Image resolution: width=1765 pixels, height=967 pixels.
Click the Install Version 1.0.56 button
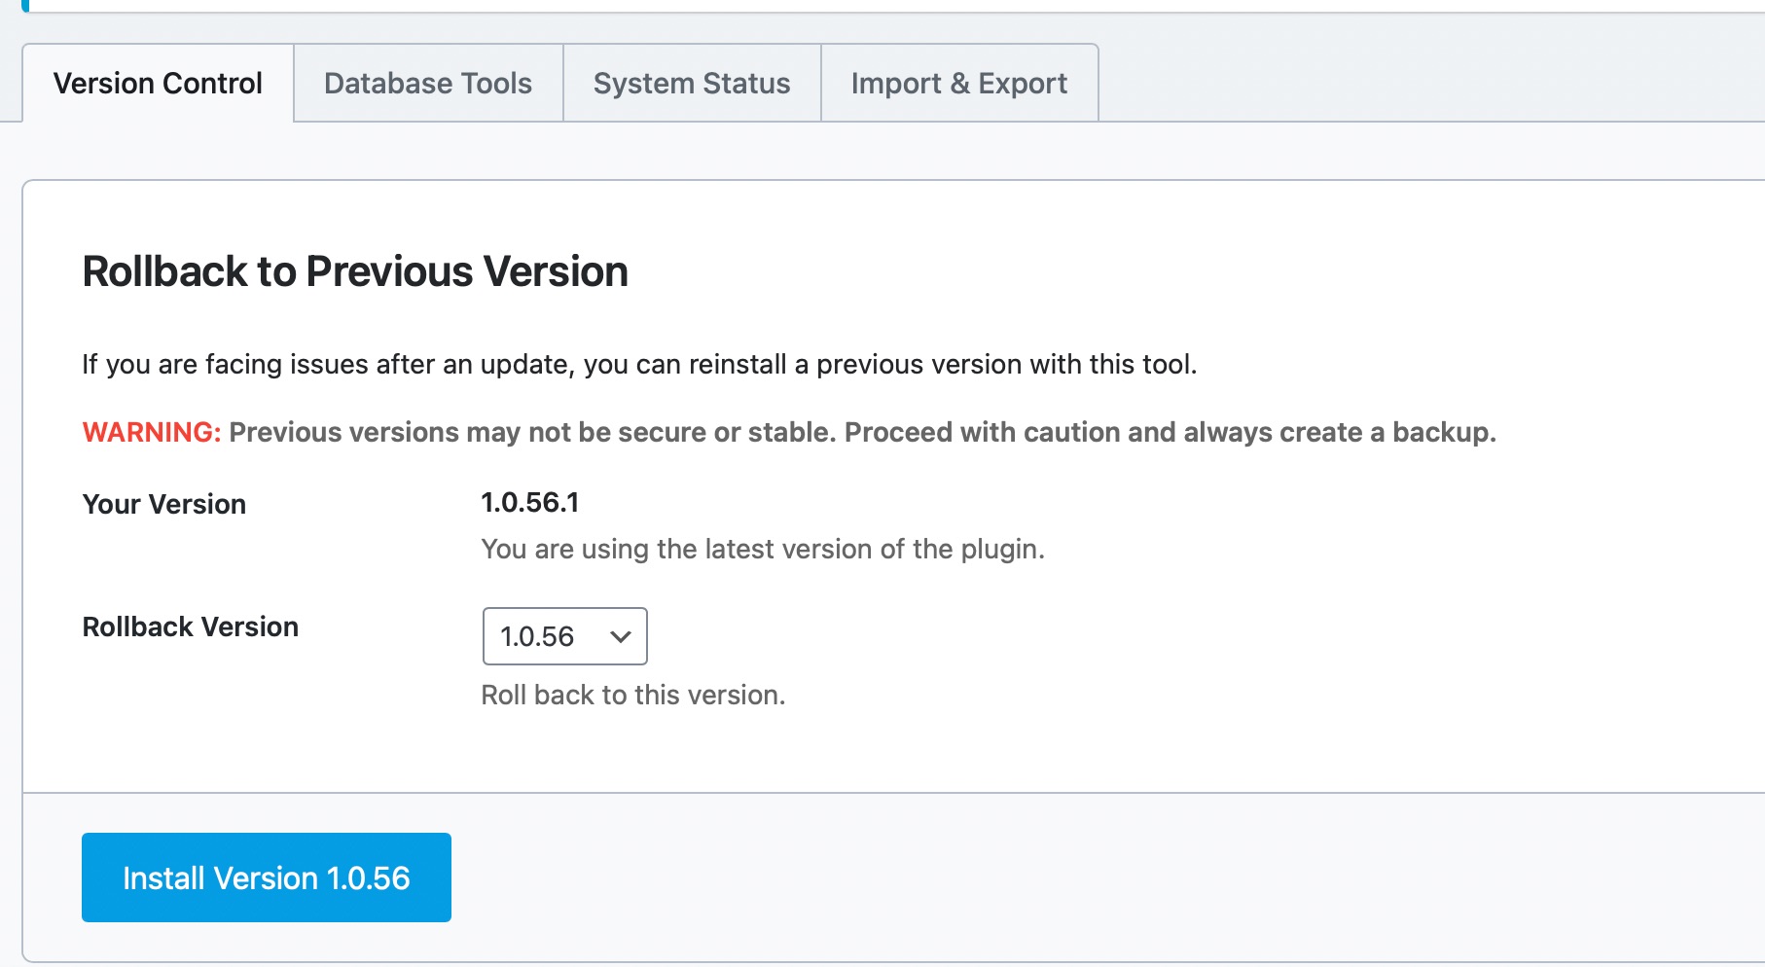(267, 877)
